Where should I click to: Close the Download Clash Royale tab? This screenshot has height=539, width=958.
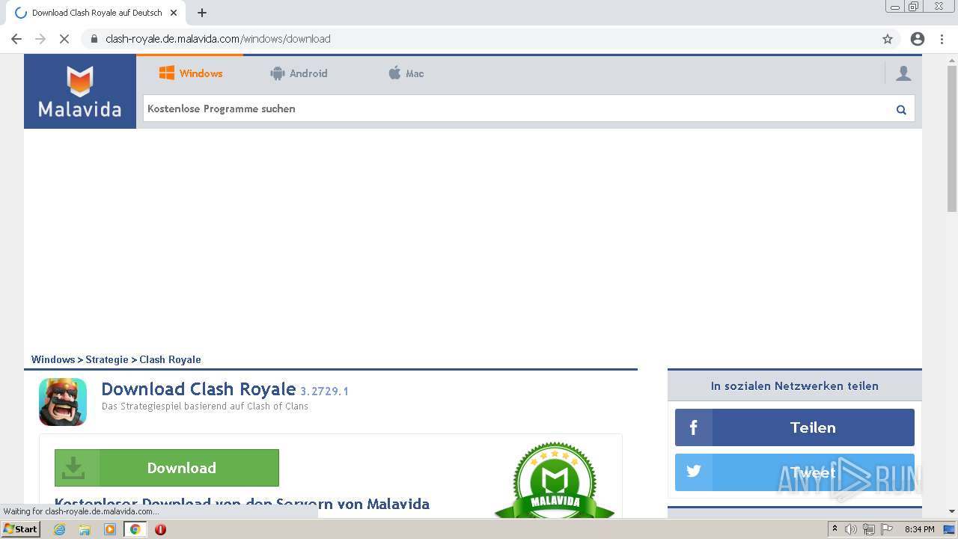point(174,13)
